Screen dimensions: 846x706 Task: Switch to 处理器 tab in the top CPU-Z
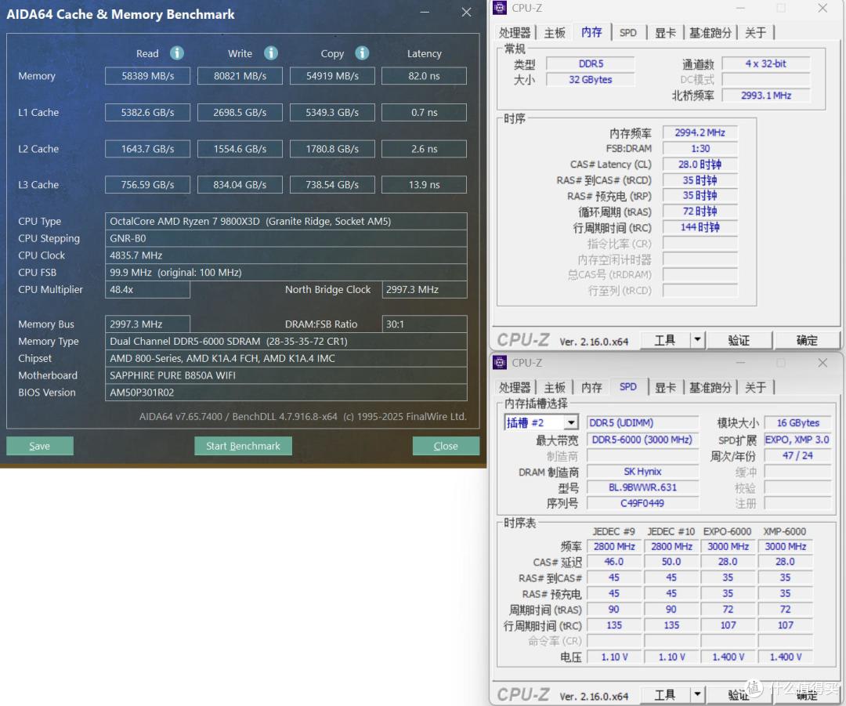[515, 32]
